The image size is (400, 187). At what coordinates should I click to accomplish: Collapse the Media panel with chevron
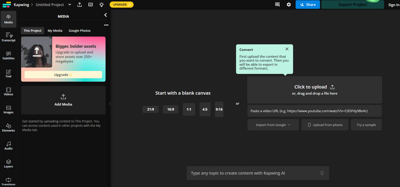click(105, 15)
